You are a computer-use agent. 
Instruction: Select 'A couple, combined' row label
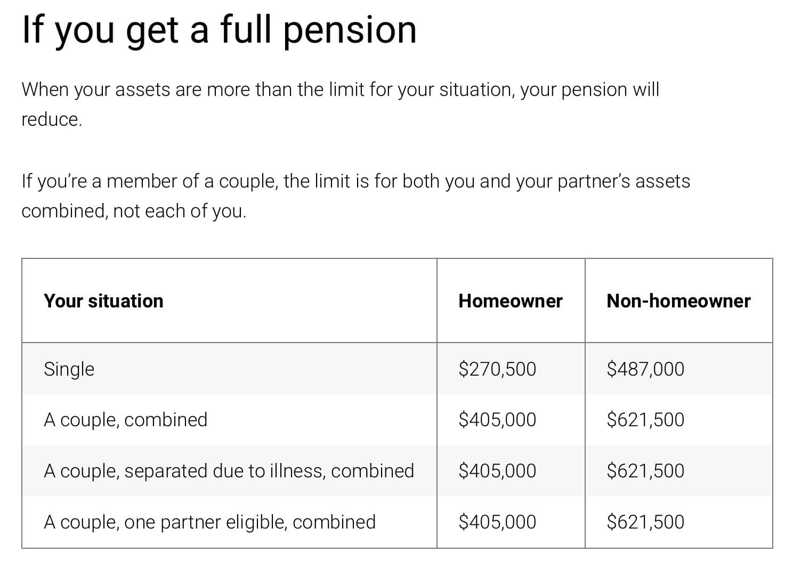[126, 420]
